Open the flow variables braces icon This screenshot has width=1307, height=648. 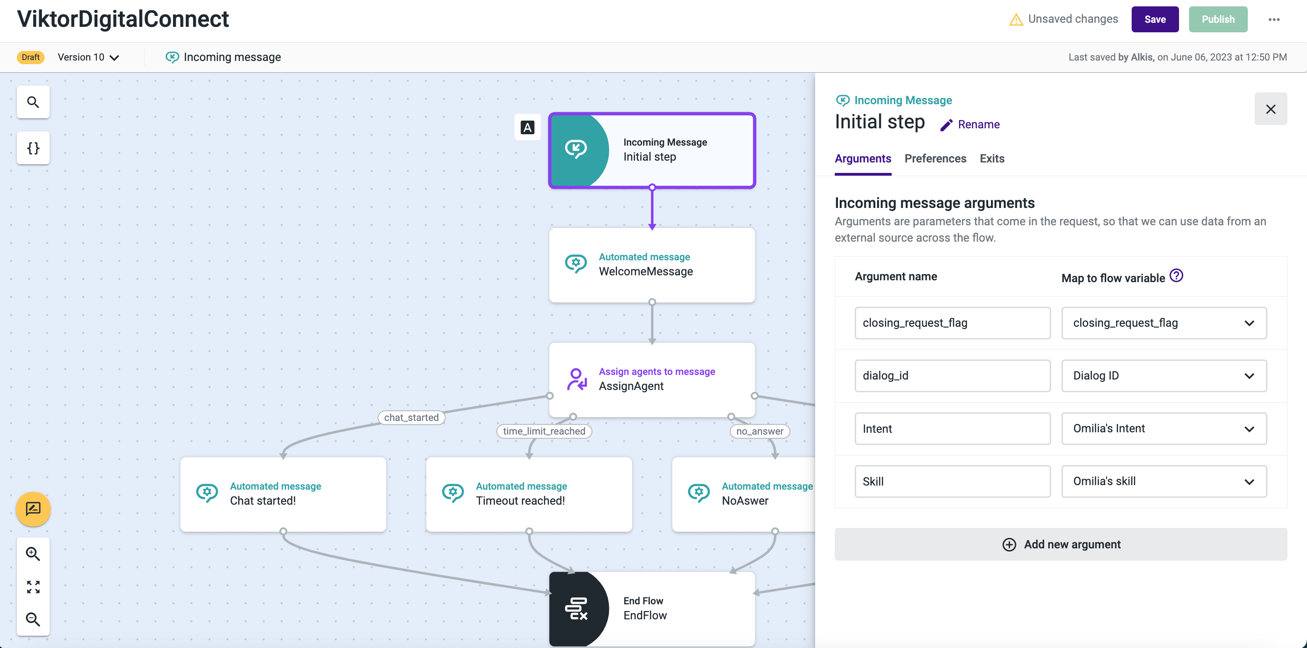pos(33,148)
